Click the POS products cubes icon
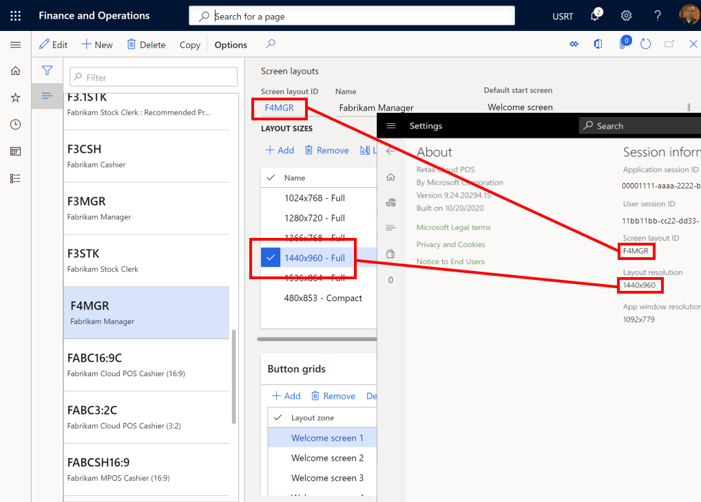Image resolution: width=701 pixels, height=502 pixels. [390, 203]
